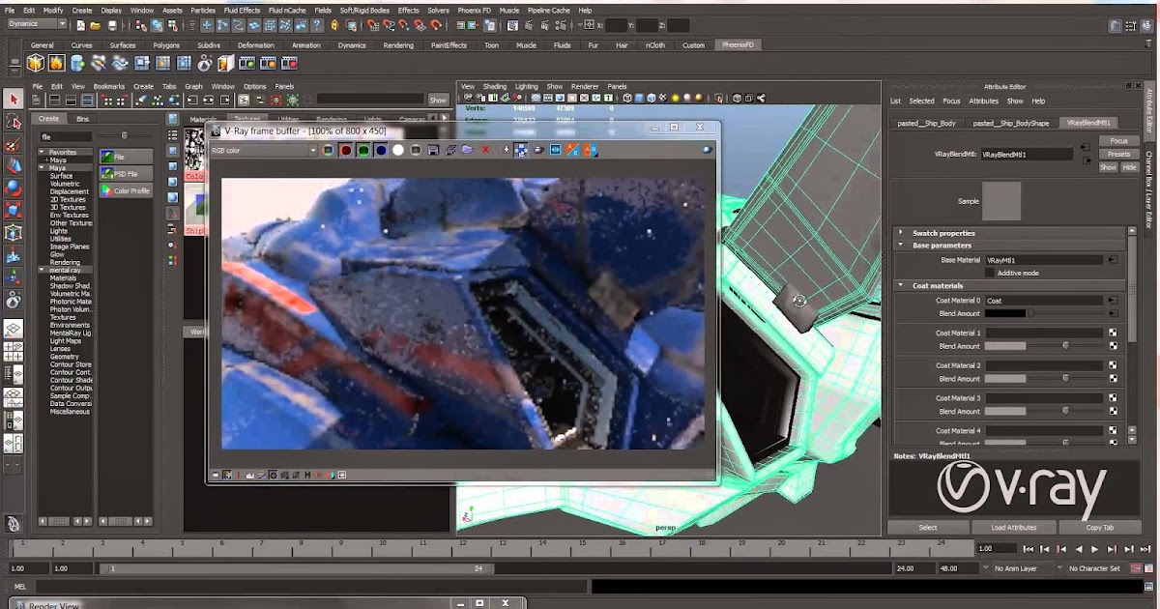Viewport: 1160px width, 609px height.
Task: Switch to the pasted__Ship_Body tab
Action: [926, 123]
